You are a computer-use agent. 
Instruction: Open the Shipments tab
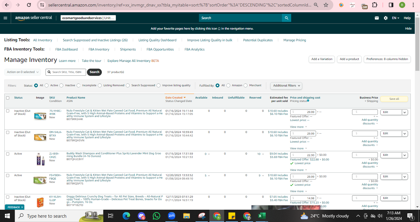(x=128, y=49)
